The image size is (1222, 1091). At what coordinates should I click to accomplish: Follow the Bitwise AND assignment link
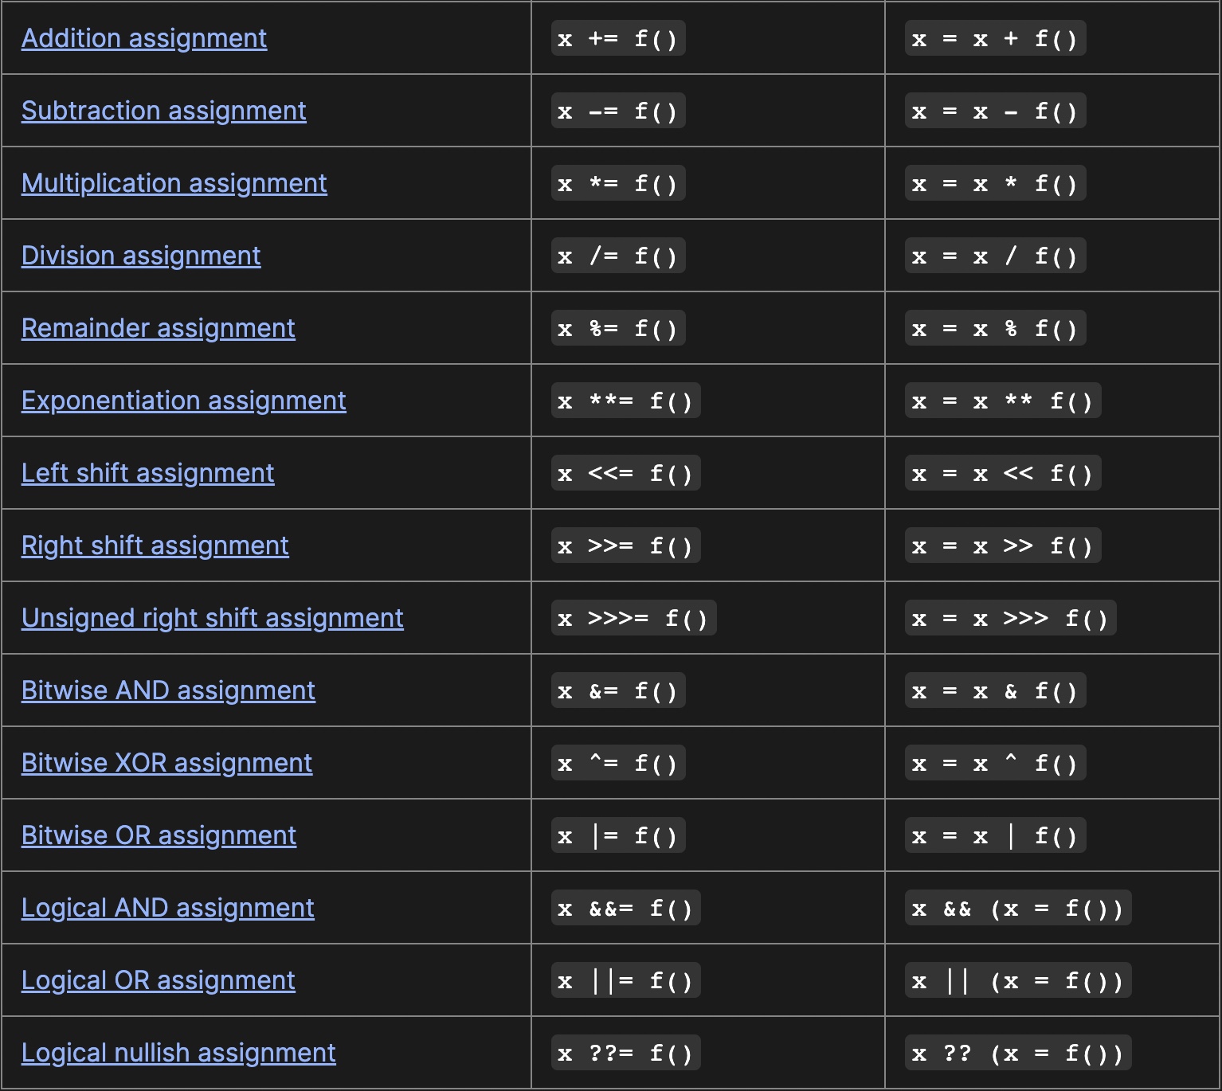168,690
